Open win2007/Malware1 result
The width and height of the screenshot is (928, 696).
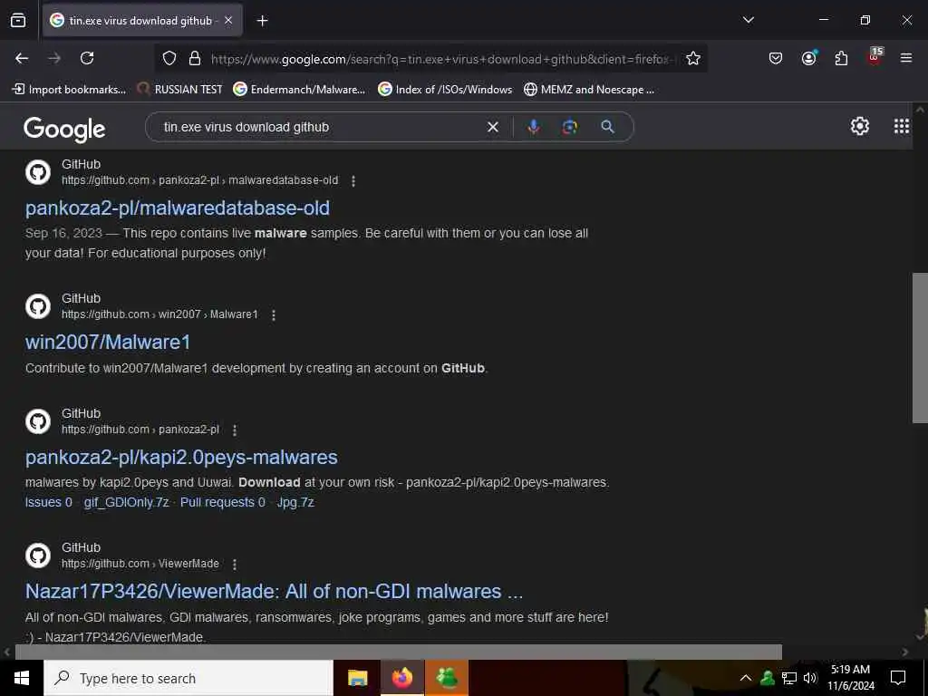pyautogui.click(x=108, y=342)
